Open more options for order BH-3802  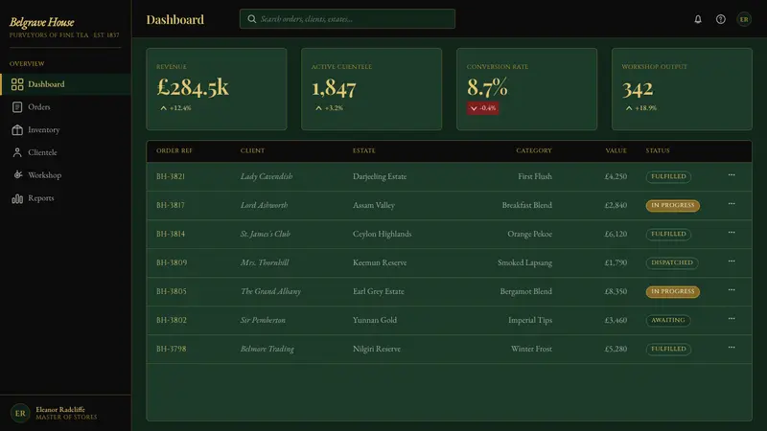pyautogui.click(x=732, y=319)
